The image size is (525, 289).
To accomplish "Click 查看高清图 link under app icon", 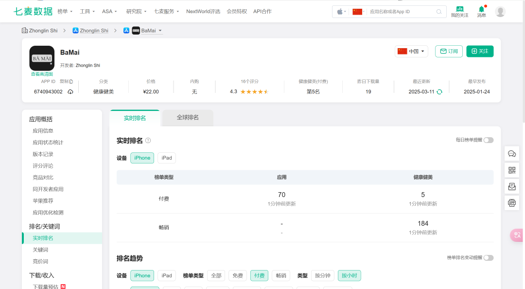I will [42, 74].
